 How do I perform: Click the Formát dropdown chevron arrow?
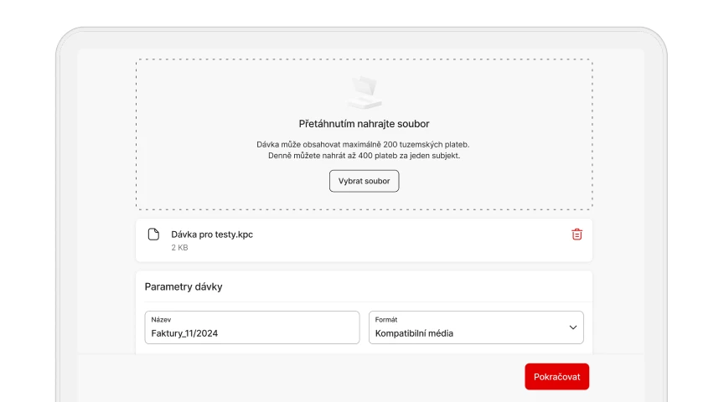pyautogui.click(x=573, y=327)
